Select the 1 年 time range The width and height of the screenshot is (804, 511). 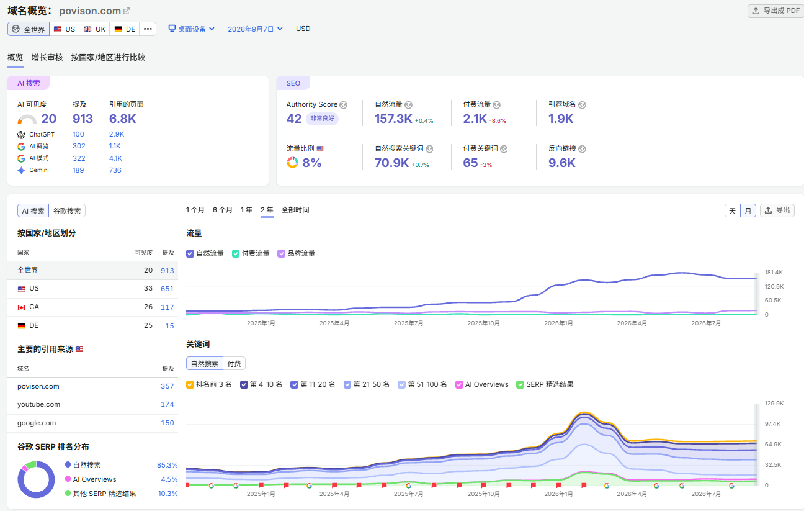246,210
